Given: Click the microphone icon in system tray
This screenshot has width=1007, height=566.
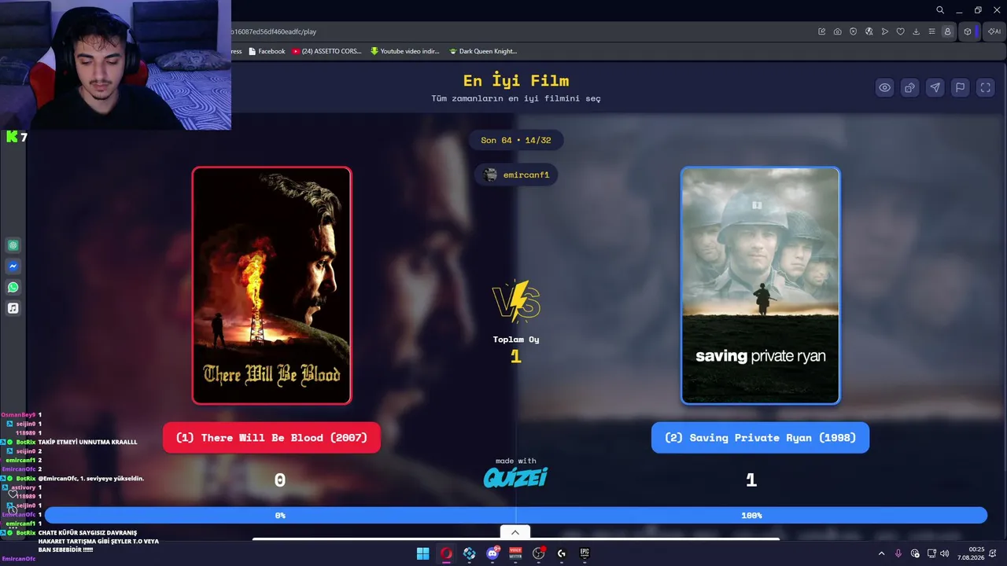Looking at the screenshot, I should [x=898, y=553].
